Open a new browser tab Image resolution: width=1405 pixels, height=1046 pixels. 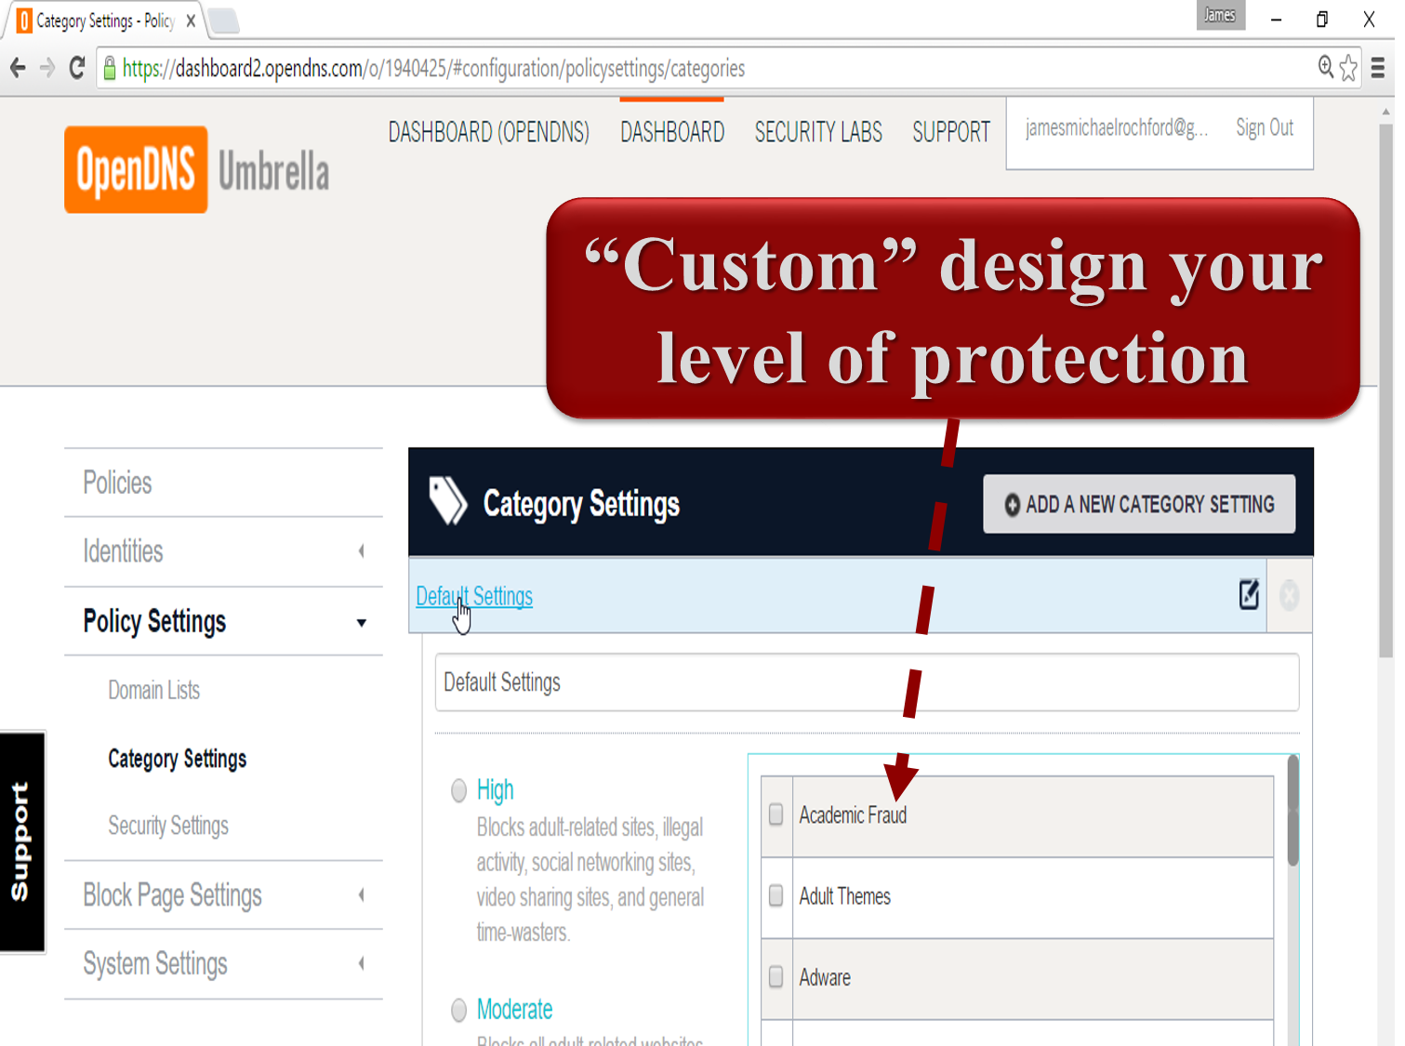pyautogui.click(x=223, y=20)
